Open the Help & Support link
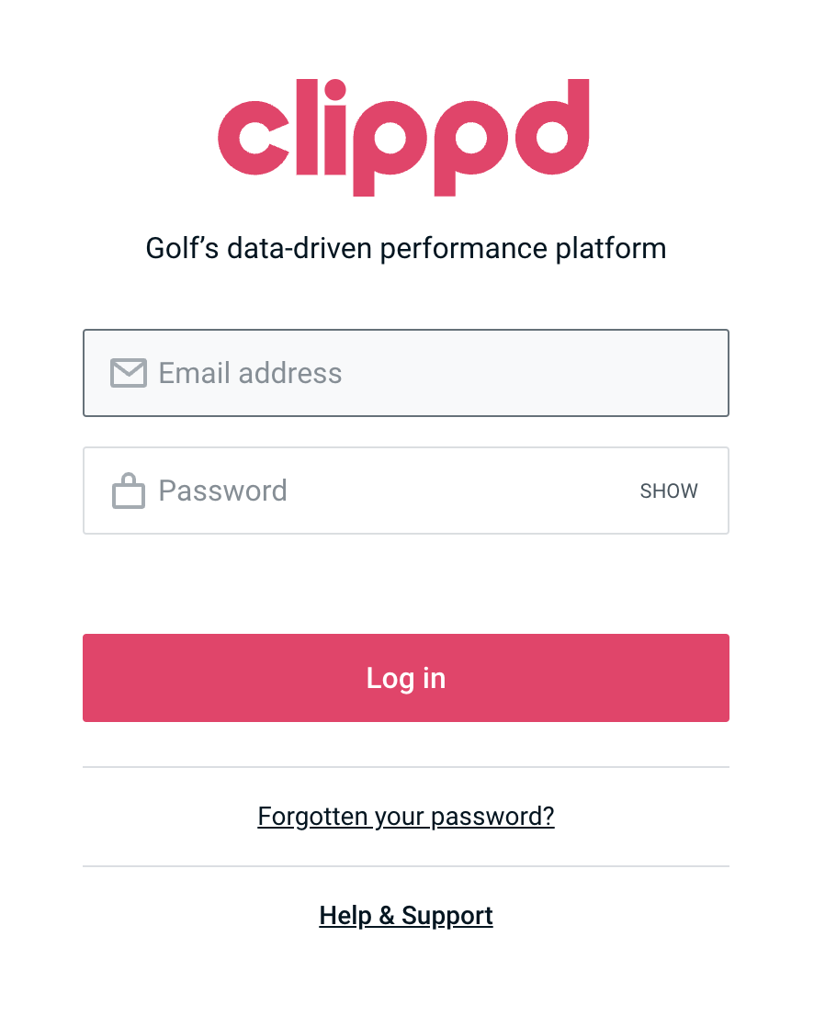 [x=406, y=916]
